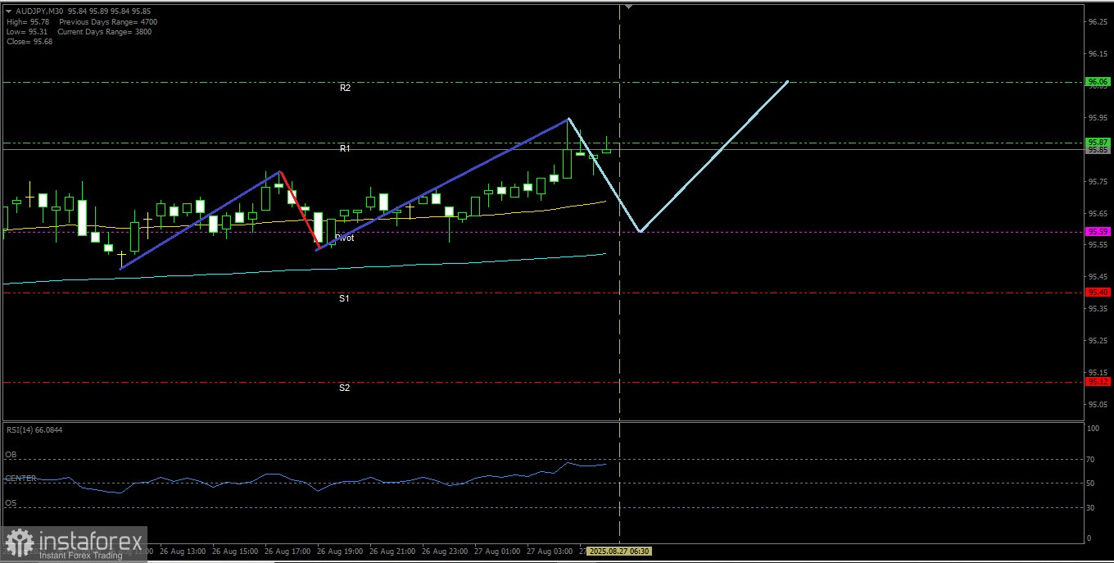
Task: Click the '26 Aug 13:00' time axis label
Action: tap(183, 552)
